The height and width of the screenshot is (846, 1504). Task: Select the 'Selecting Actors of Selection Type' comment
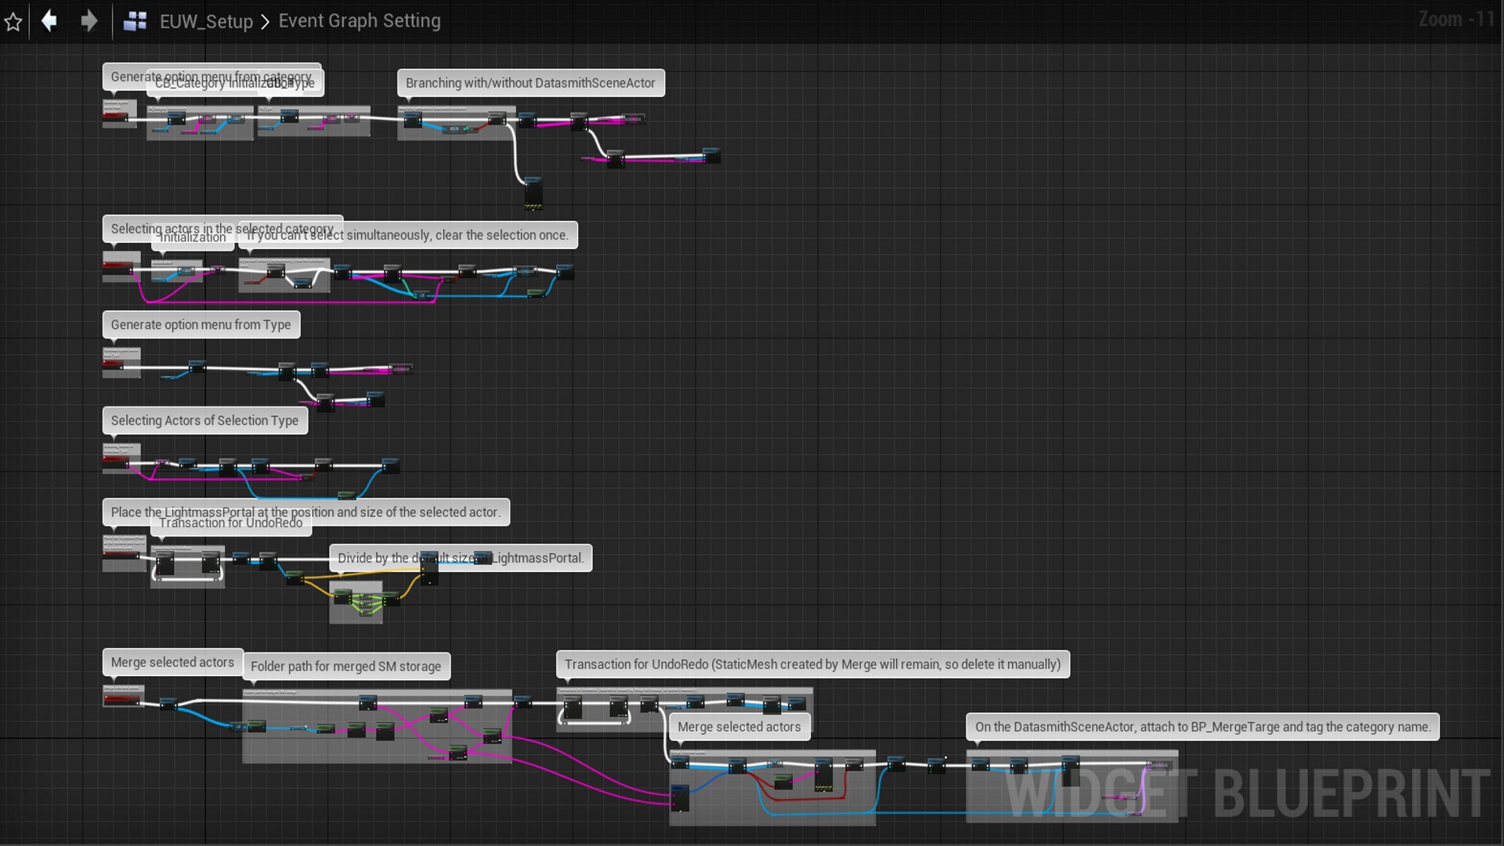[x=204, y=421]
